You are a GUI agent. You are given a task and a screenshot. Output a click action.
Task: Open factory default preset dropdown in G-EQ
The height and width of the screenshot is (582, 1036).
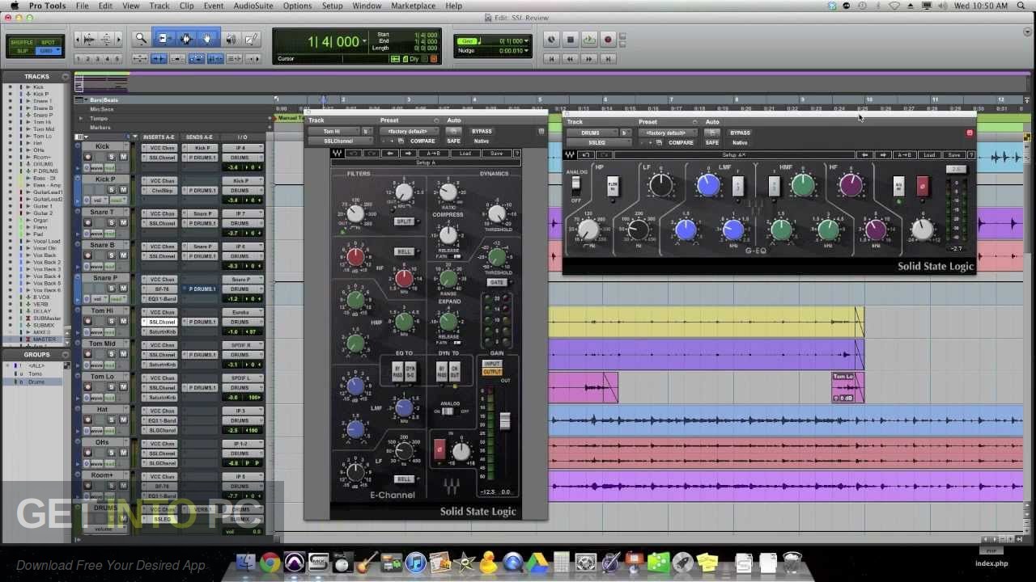[x=666, y=133]
